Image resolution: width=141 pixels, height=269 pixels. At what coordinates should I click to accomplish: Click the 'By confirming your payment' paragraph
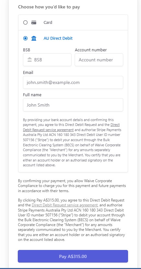(x=72, y=186)
